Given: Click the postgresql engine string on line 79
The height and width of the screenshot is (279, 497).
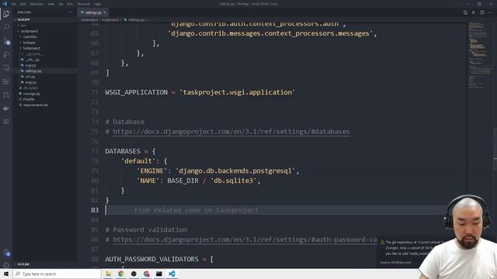Looking at the screenshot, I should 235,170.
